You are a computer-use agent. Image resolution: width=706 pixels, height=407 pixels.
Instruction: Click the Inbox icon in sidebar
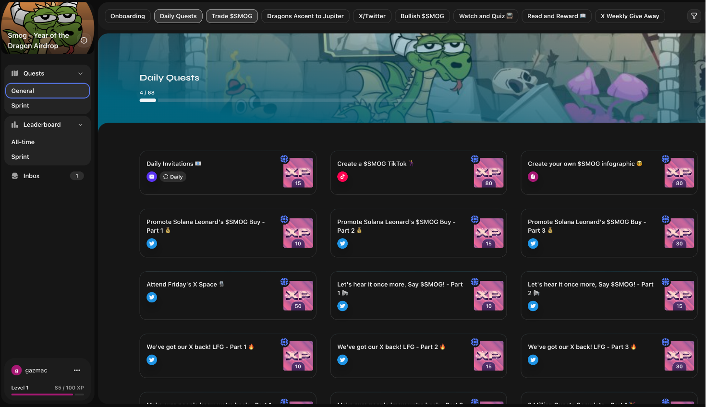click(15, 176)
